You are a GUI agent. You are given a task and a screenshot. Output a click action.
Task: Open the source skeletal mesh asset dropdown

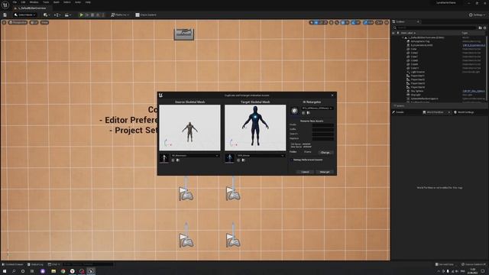(195, 155)
